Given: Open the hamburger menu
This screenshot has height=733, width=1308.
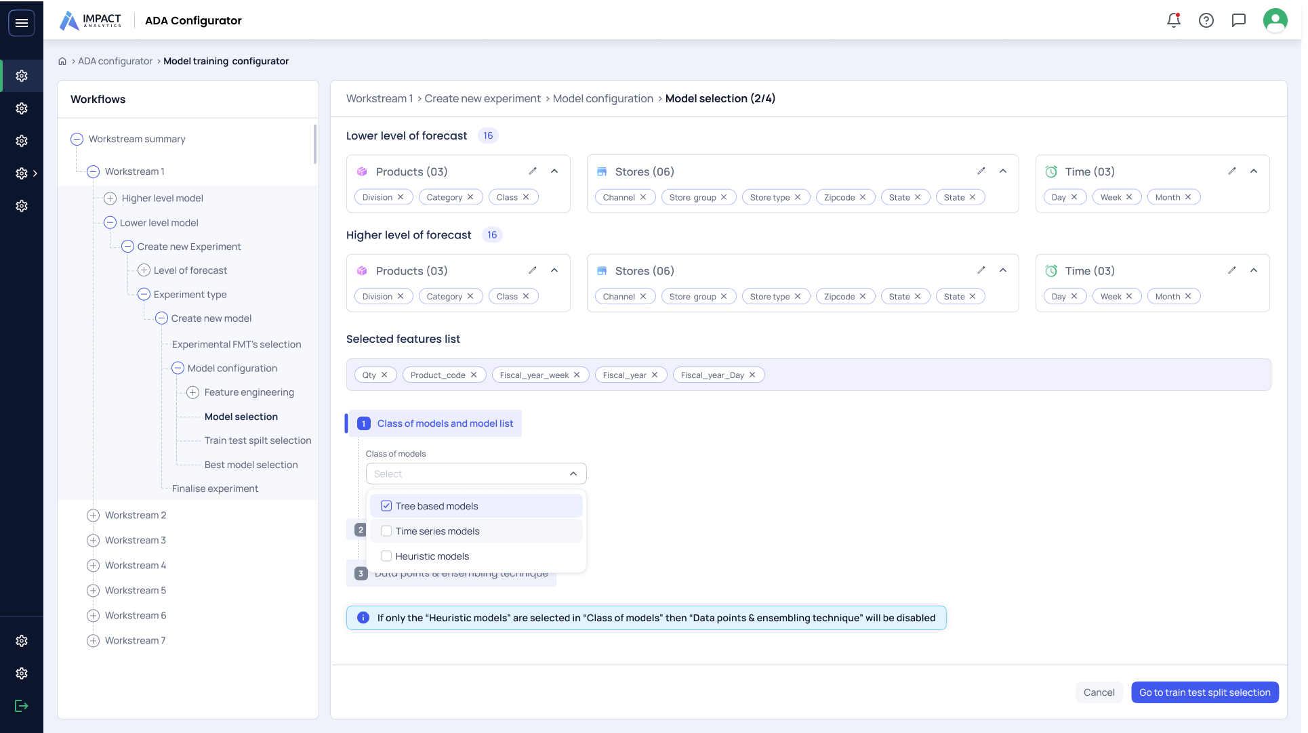Looking at the screenshot, I should tap(22, 23).
